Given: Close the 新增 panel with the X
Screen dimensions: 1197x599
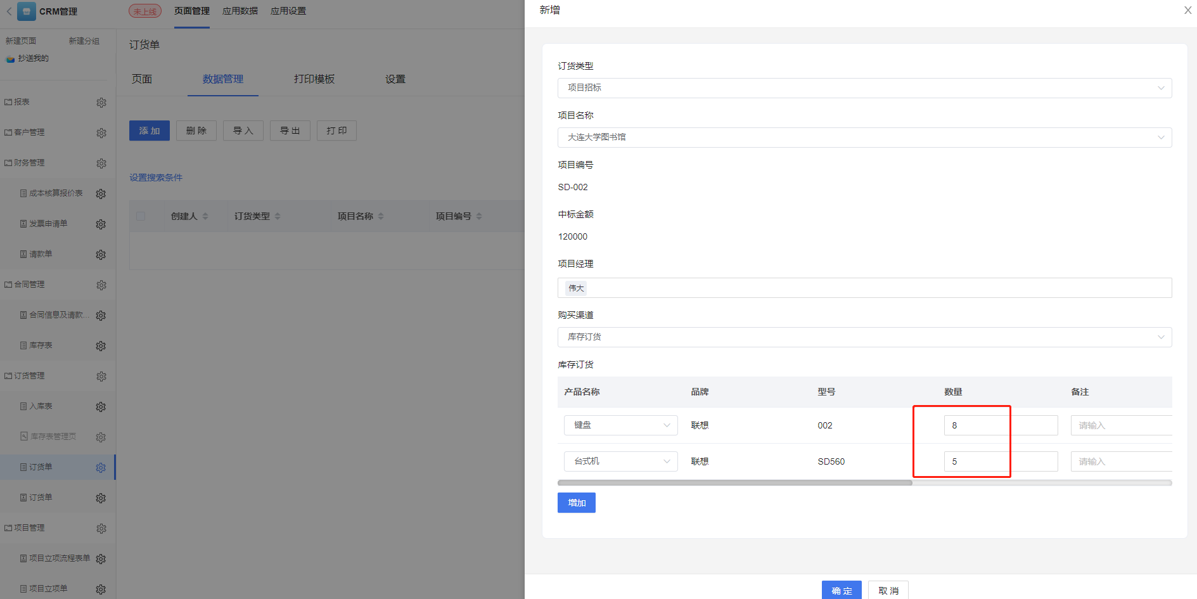Looking at the screenshot, I should pos(1187,10).
